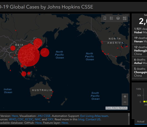
Task: Zoom in on the map with plus button
Action: (125, 96)
